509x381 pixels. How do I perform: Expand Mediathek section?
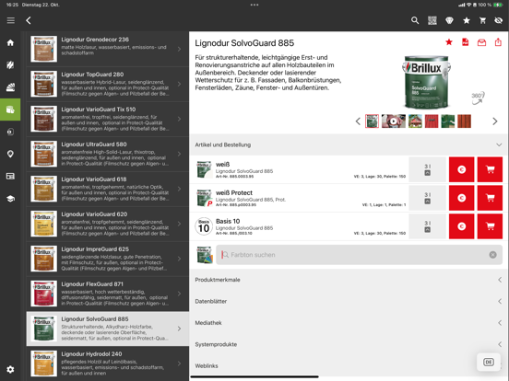349,323
